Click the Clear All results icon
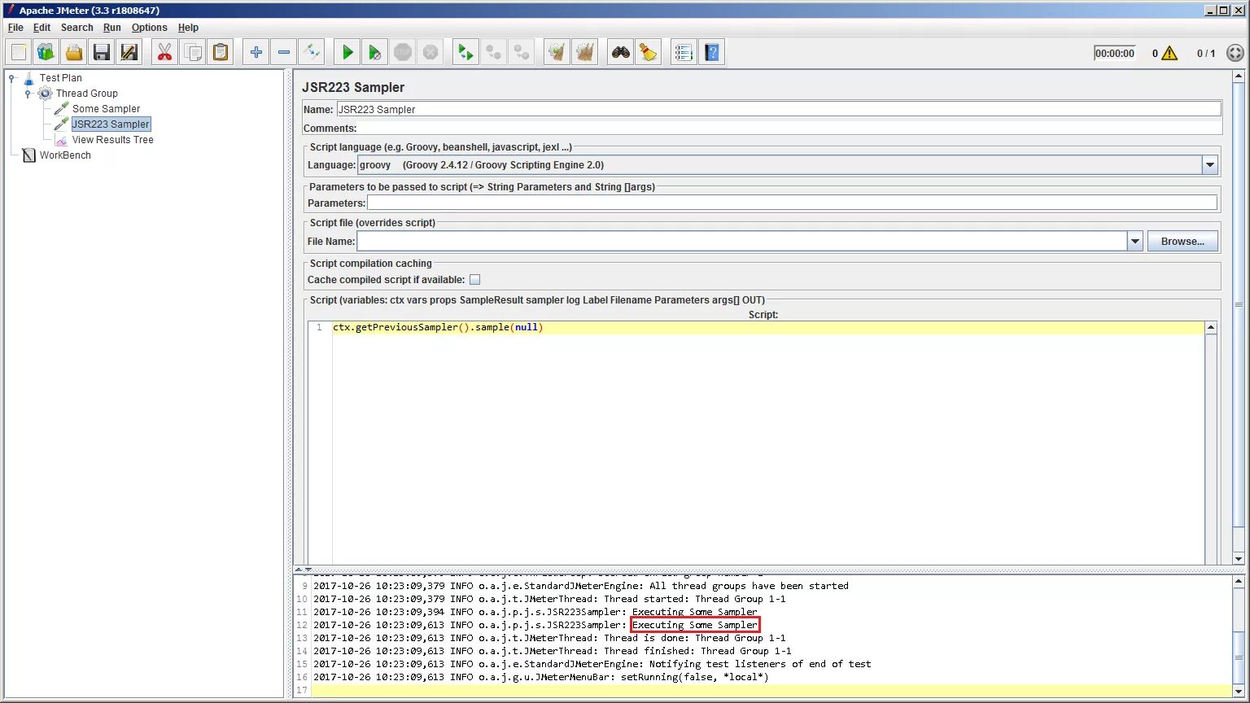1250x703 pixels. tap(585, 53)
